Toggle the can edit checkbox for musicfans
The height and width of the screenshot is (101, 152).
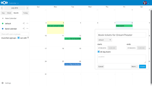18,38
